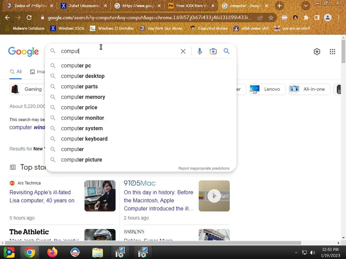Select suggestion computer price
This screenshot has width=346, height=259.
pos(141,108)
